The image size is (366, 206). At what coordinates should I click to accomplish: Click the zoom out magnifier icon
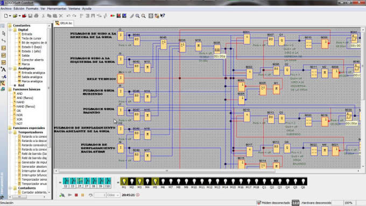point(144,16)
